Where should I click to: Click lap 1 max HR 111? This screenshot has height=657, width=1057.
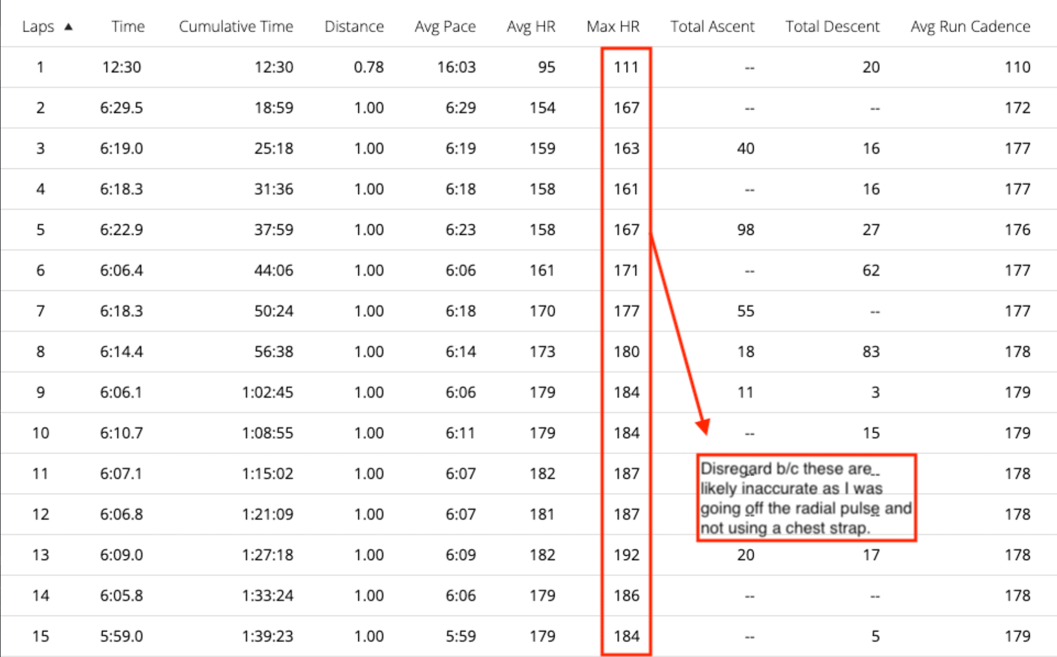coord(626,67)
